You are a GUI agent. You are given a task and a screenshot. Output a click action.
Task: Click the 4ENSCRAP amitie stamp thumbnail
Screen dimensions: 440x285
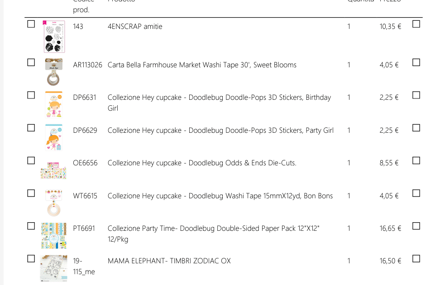click(54, 37)
